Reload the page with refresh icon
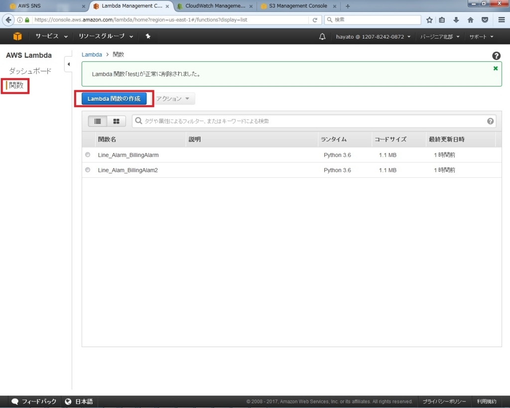The height and width of the screenshot is (408, 510). point(315,20)
